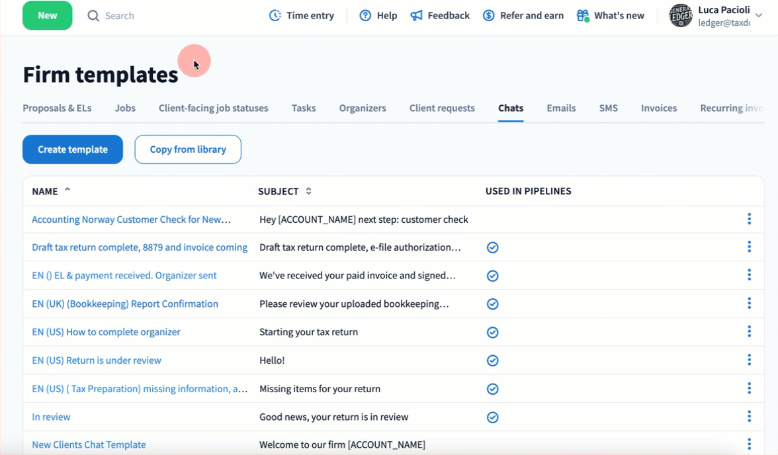
Task: Sort templates by the NAME column arrow
Action: point(67,190)
